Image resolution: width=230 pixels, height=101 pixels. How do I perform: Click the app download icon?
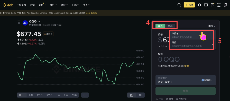pyautogui.click(x=219, y=5)
